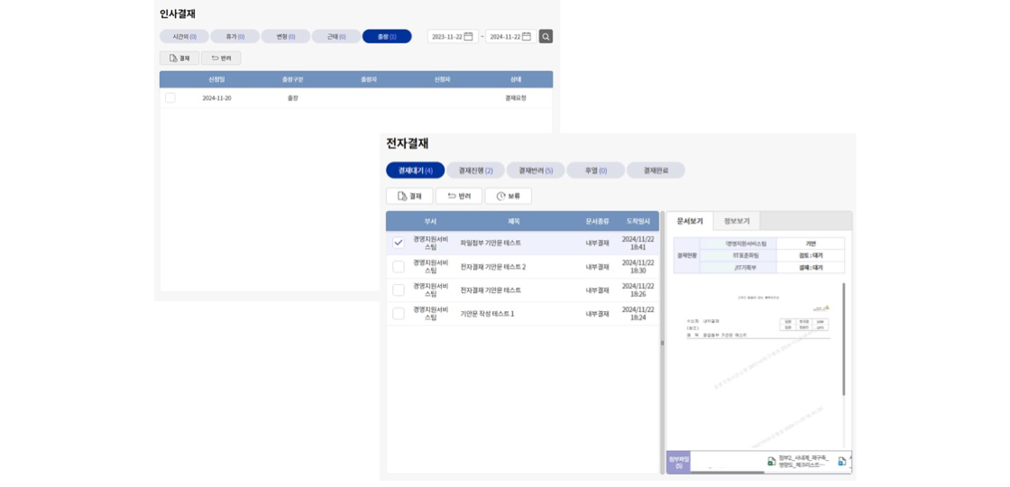
Task: Click the 검토 : 대기 status cell
Action: [x=810, y=255]
